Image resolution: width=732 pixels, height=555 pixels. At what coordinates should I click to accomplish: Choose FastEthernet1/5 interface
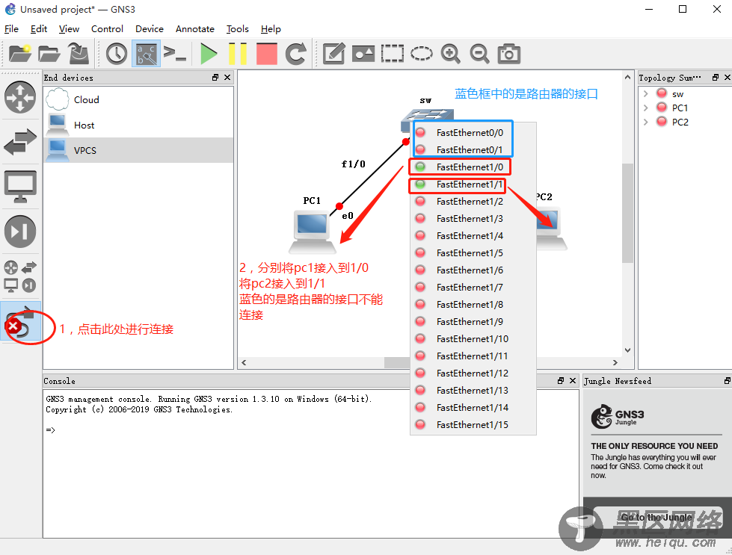[473, 252]
